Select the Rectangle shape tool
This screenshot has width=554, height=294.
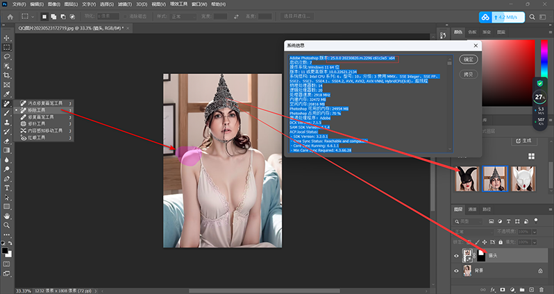7,207
